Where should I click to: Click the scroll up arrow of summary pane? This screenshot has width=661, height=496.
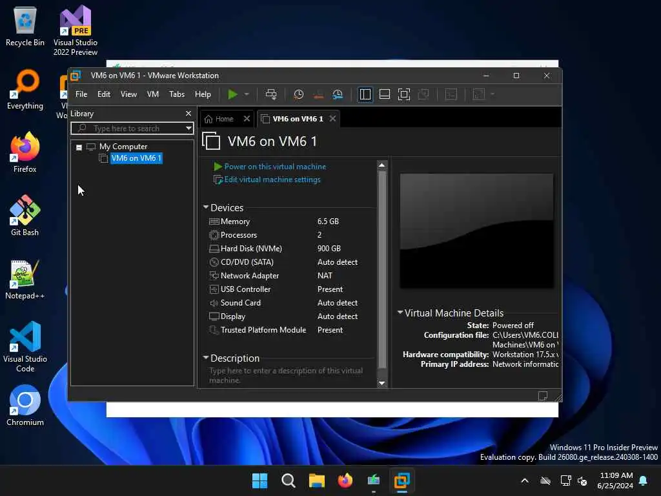point(382,165)
